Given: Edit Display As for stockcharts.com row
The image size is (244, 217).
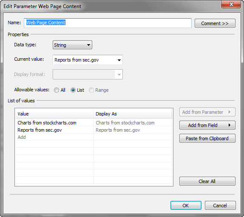Looking at the screenshot, I should (x=133, y=123).
